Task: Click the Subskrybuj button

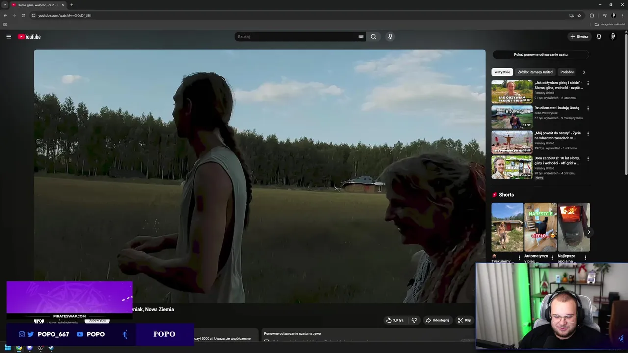Action: (97, 320)
